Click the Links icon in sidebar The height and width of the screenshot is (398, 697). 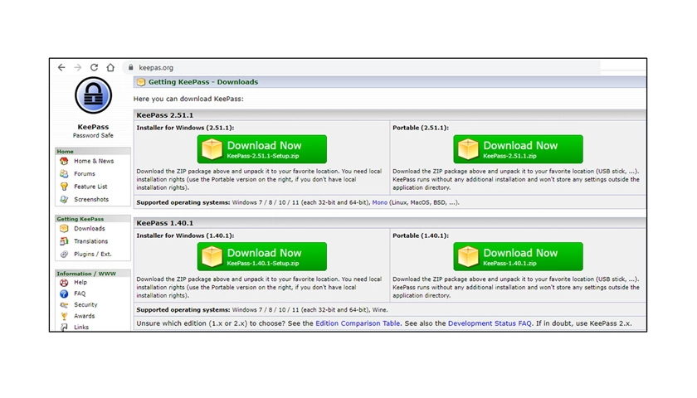(64, 328)
